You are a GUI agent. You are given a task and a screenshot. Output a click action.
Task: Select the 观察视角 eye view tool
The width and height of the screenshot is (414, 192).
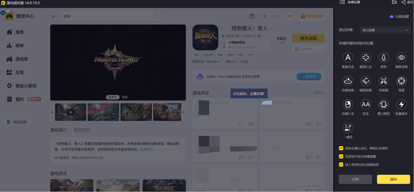(x=402, y=58)
